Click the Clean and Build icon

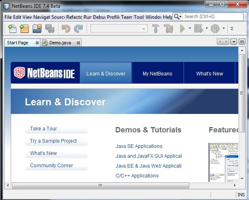[x=168, y=28]
